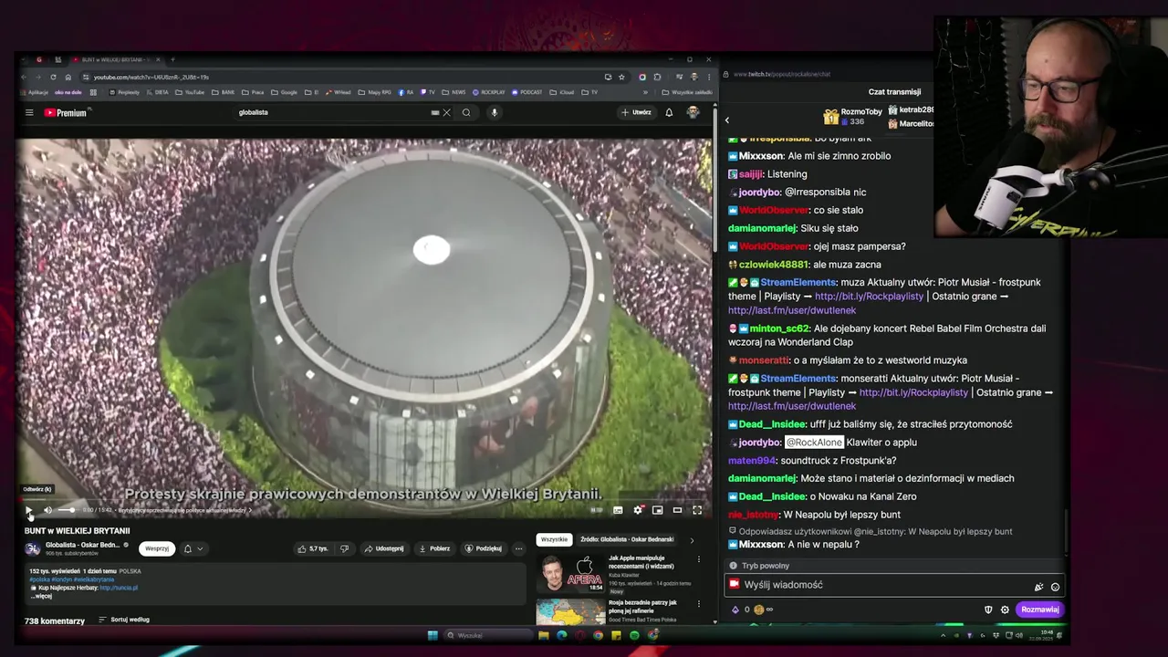1168x657 pixels.
Task: Open more actions ellipsis beside Podziękuj
Action: pyautogui.click(x=518, y=548)
